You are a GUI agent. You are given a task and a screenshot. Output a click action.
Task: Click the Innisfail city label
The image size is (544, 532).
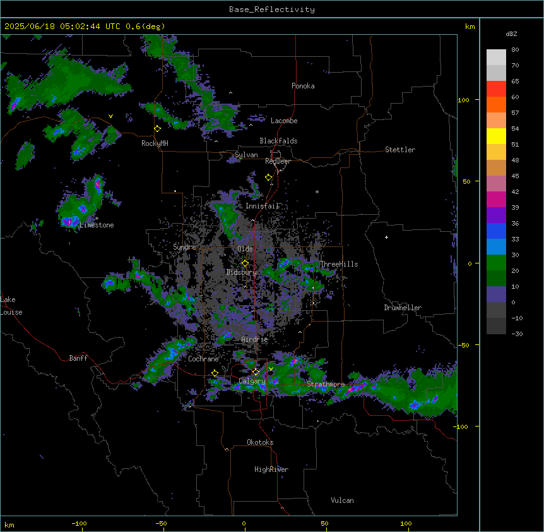(263, 206)
